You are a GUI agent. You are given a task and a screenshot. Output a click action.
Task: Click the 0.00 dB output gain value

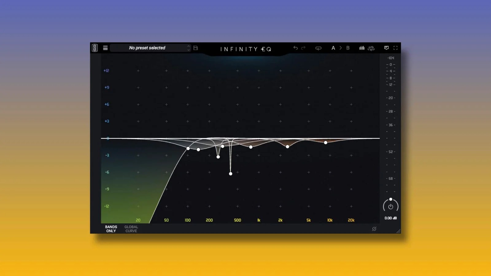click(x=391, y=218)
